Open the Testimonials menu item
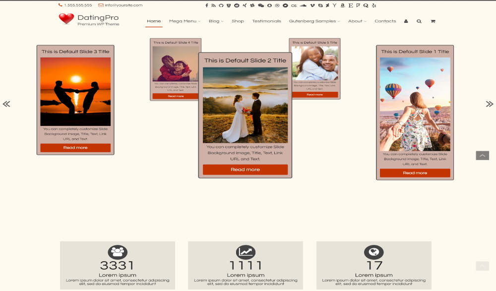Viewport: 496px width, 291px height. pyautogui.click(x=266, y=21)
